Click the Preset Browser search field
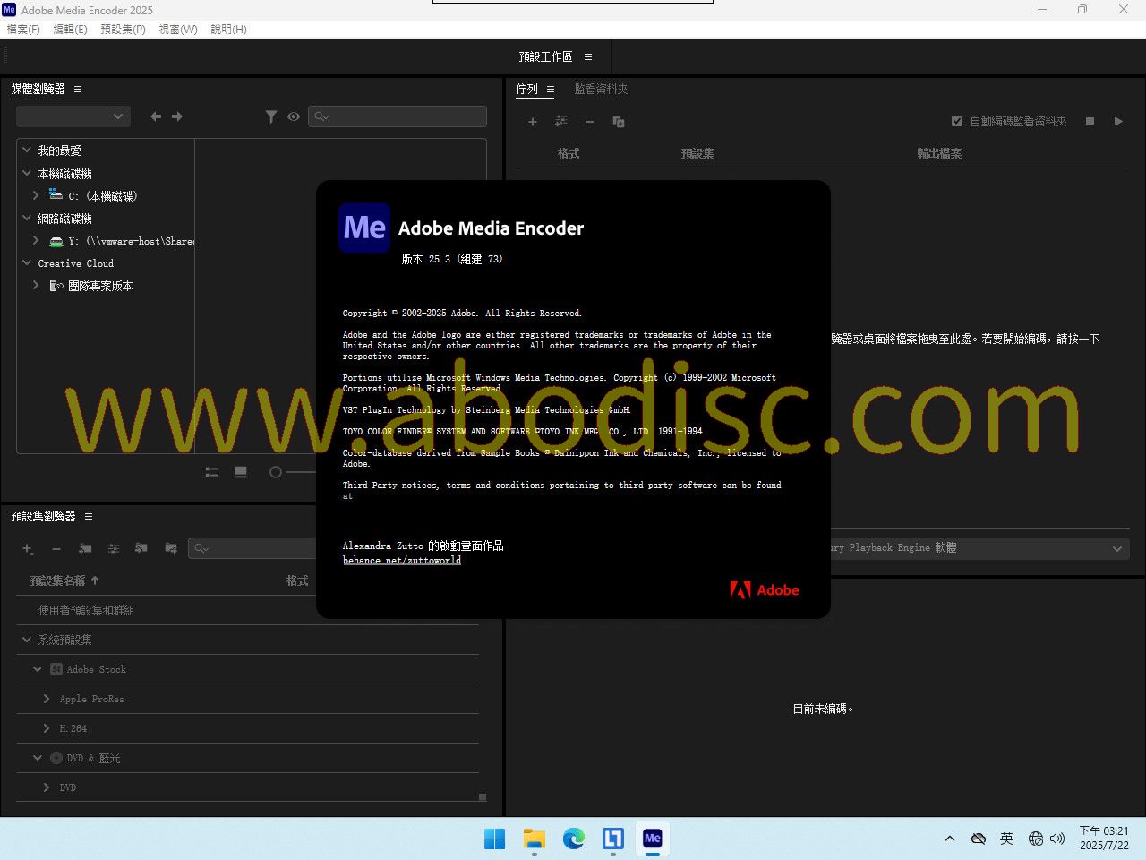 tap(252, 548)
